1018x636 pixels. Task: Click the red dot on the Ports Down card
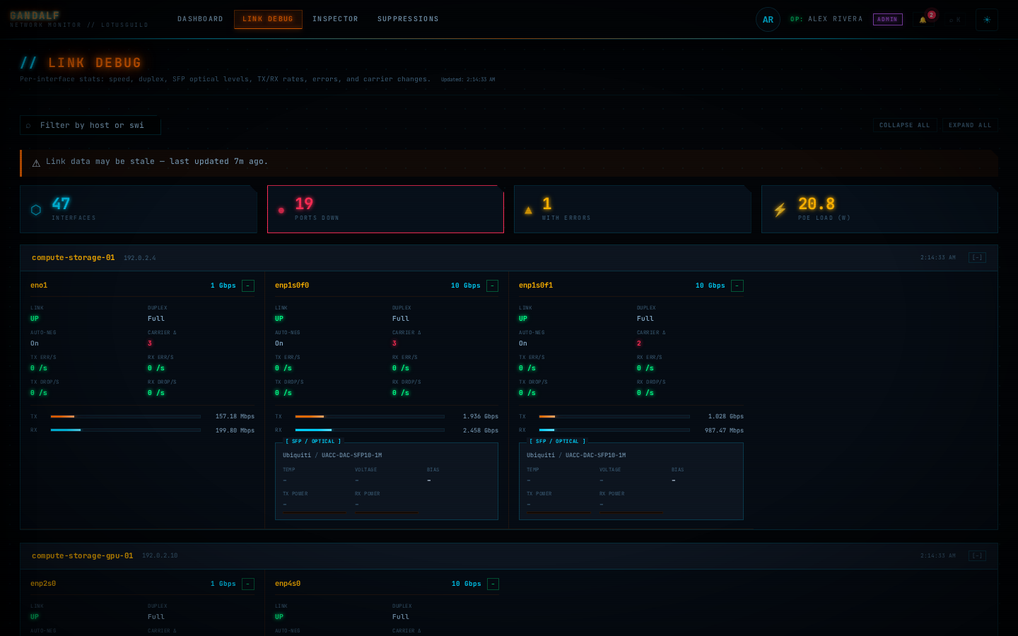(x=281, y=211)
